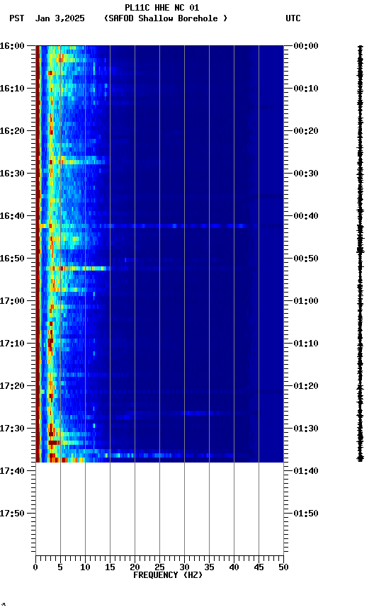Click the 30 Hz axis tick label
Image resolution: width=391 pixels, height=612 pixels.
[184, 567]
